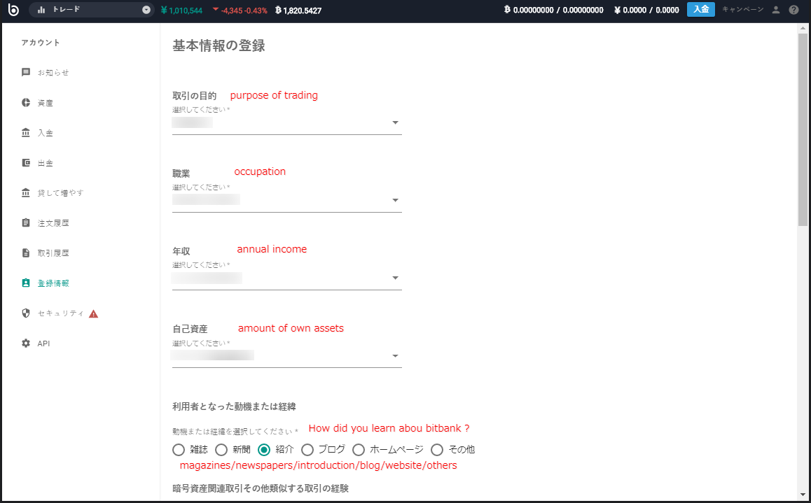Viewport: 811px width, 503px height.
Task: Click the 利用者となった動機または経緯 heading
Action: point(235,406)
